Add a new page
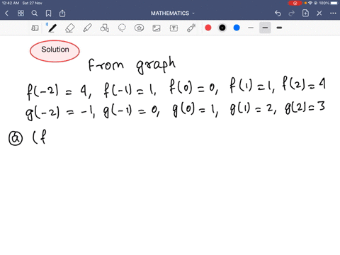Screen dimensions: 340x255 click(305, 13)
